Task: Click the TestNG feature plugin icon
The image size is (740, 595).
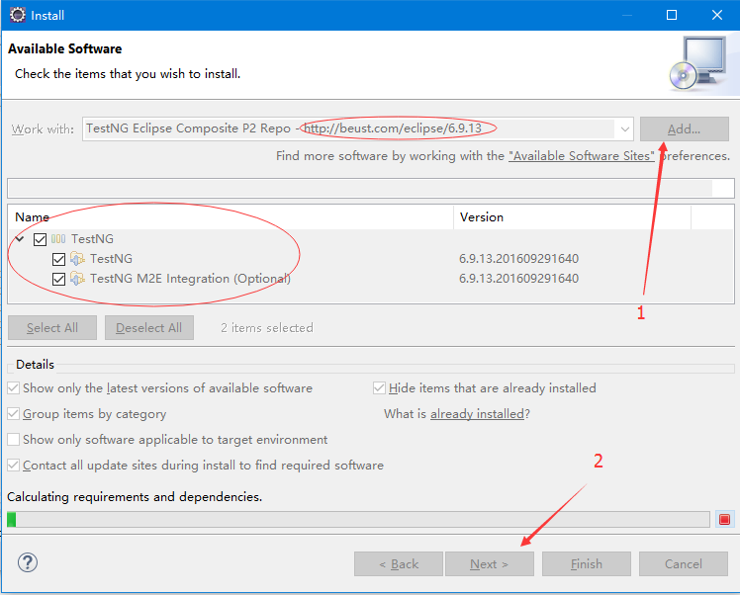Action: click(77, 258)
